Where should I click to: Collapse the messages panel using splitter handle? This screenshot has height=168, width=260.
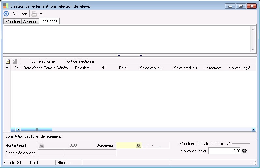(x=130, y=55)
